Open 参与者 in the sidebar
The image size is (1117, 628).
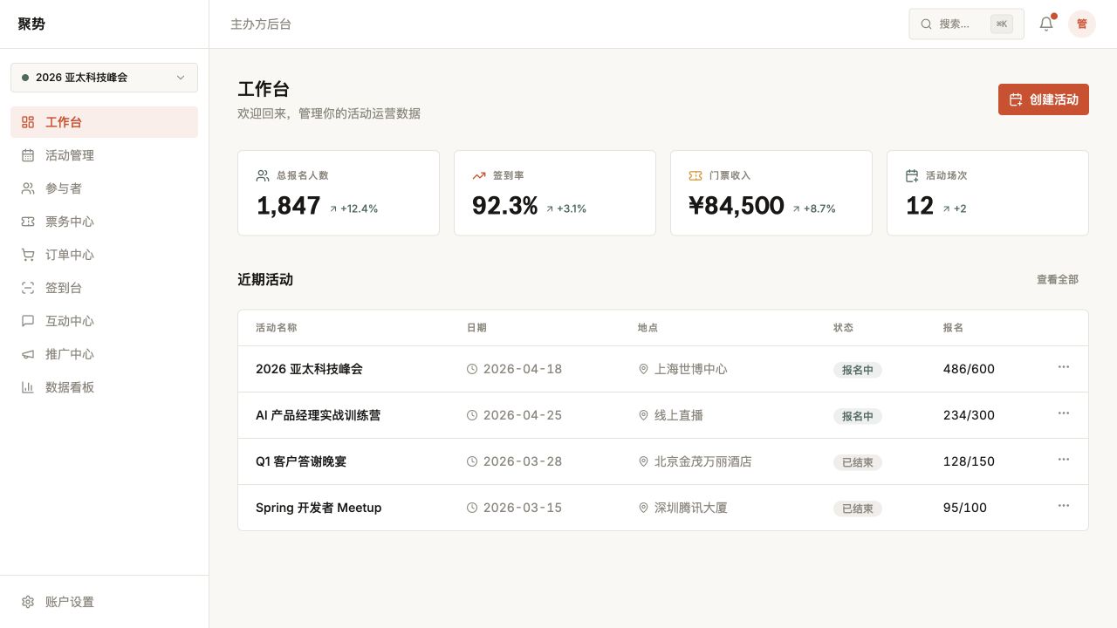pos(104,188)
